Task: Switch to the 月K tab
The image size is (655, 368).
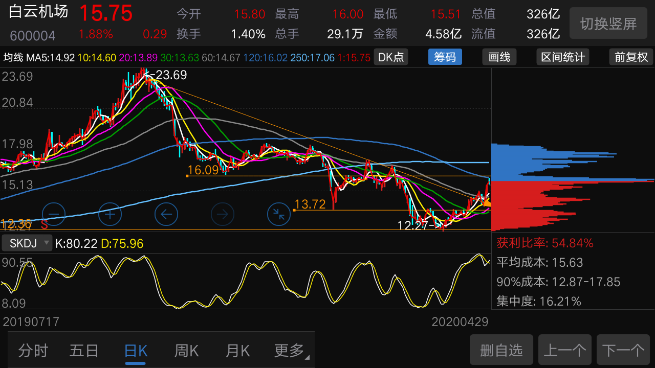Action: tap(237, 351)
